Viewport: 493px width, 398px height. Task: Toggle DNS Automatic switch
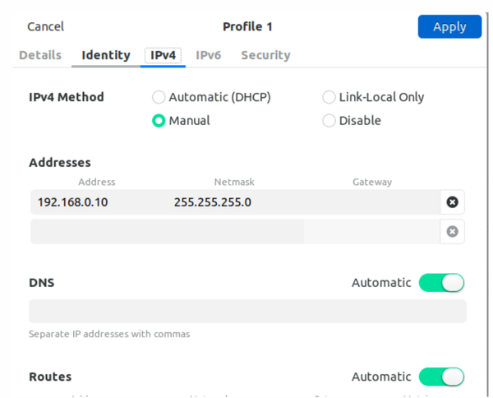click(441, 283)
